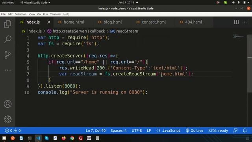The image size is (252, 142).
Task: Open the Accounts menu icon
Action: point(7,104)
